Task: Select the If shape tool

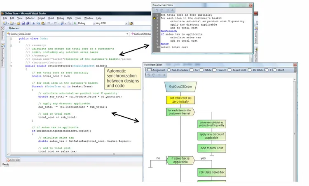Action: (x=268, y=70)
